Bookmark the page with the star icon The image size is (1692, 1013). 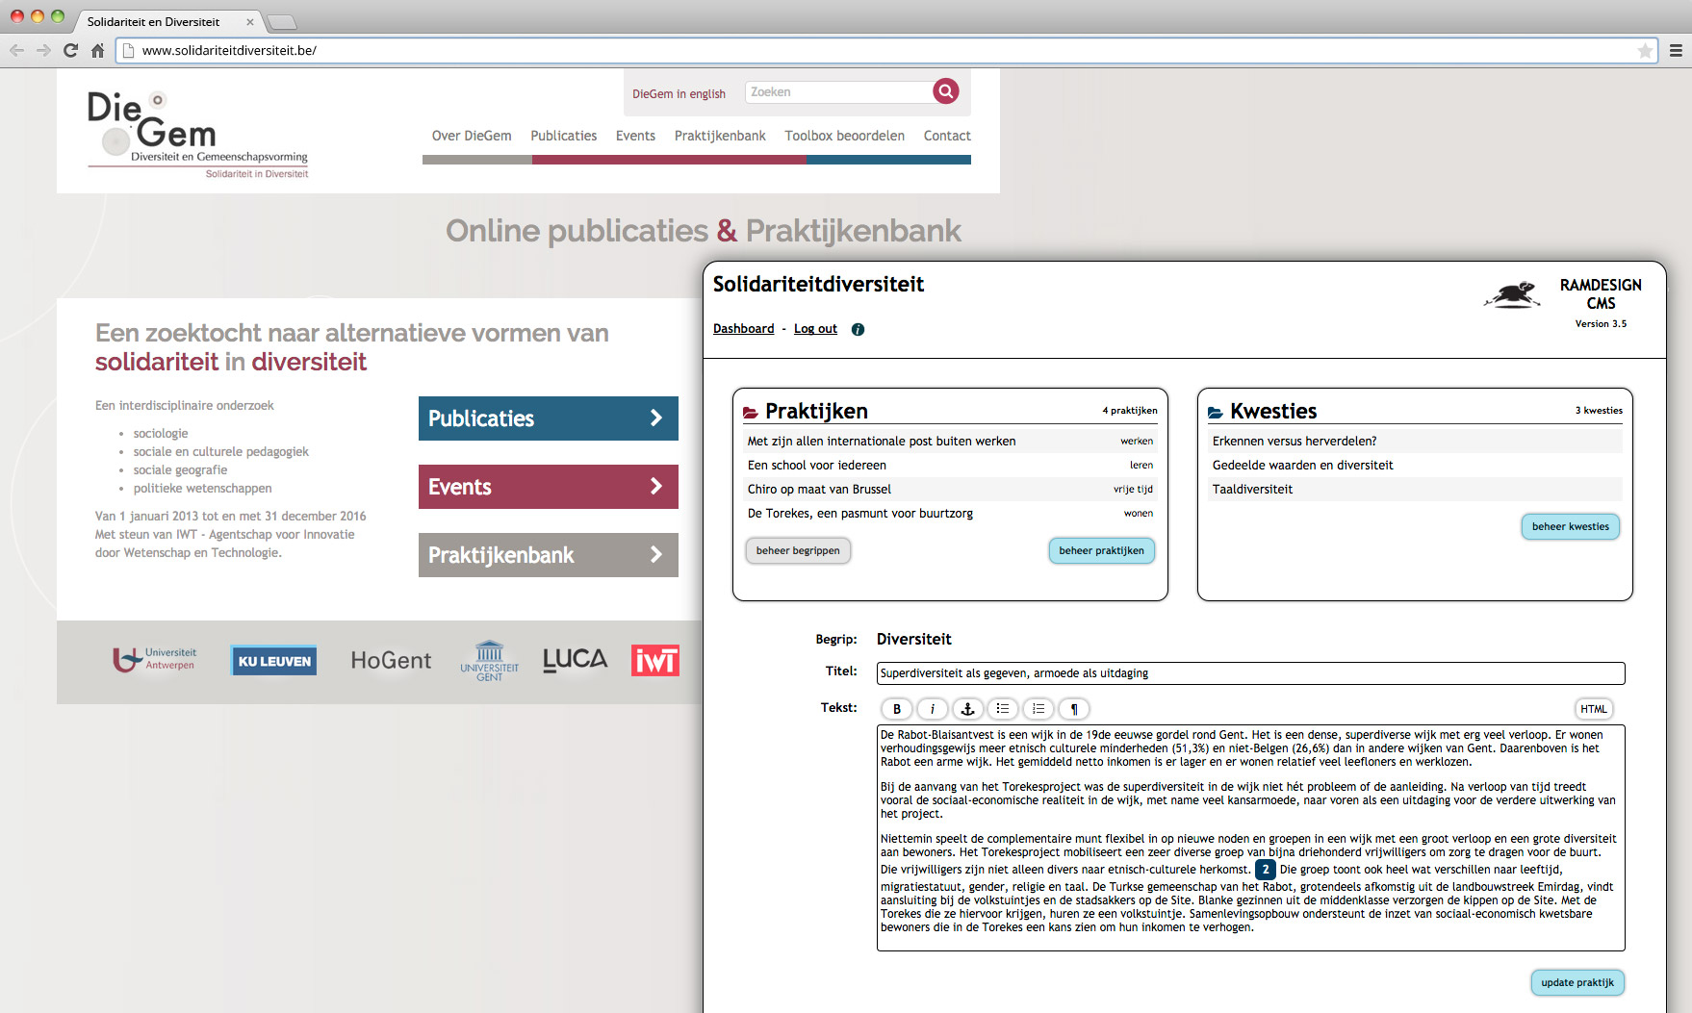(x=1645, y=51)
